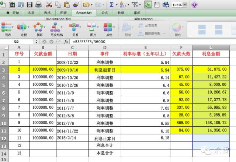
Task: Select the SmartArt ribbon tab
Action: tap(84, 13)
